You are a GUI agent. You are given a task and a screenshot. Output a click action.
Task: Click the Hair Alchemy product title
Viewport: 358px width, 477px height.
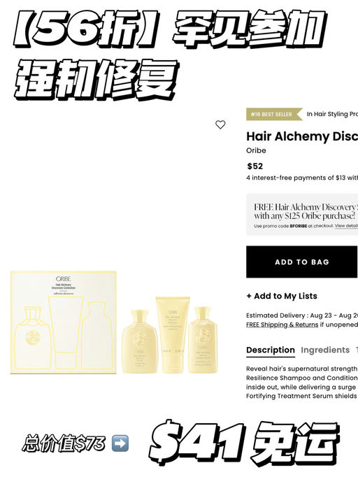click(x=302, y=136)
